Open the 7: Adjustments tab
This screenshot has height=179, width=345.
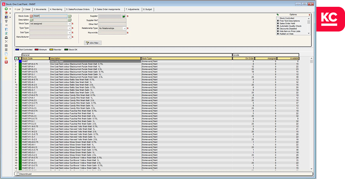click(133, 9)
